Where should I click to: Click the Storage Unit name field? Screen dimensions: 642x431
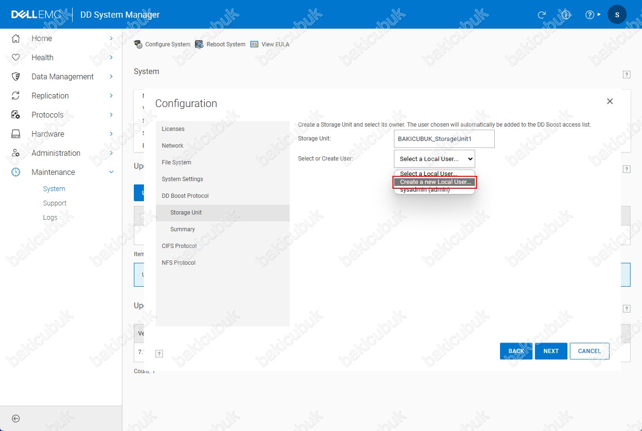tap(444, 139)
